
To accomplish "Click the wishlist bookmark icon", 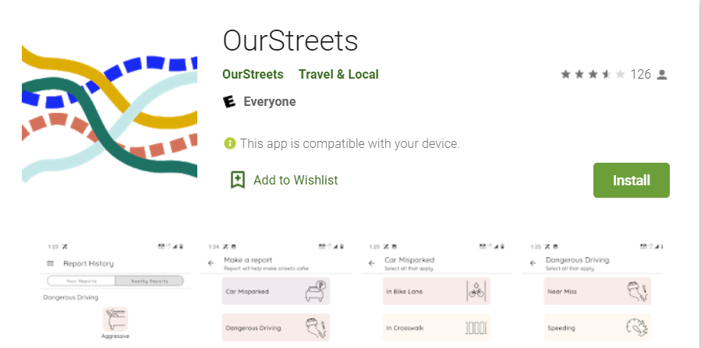I will tap(238, 180).
